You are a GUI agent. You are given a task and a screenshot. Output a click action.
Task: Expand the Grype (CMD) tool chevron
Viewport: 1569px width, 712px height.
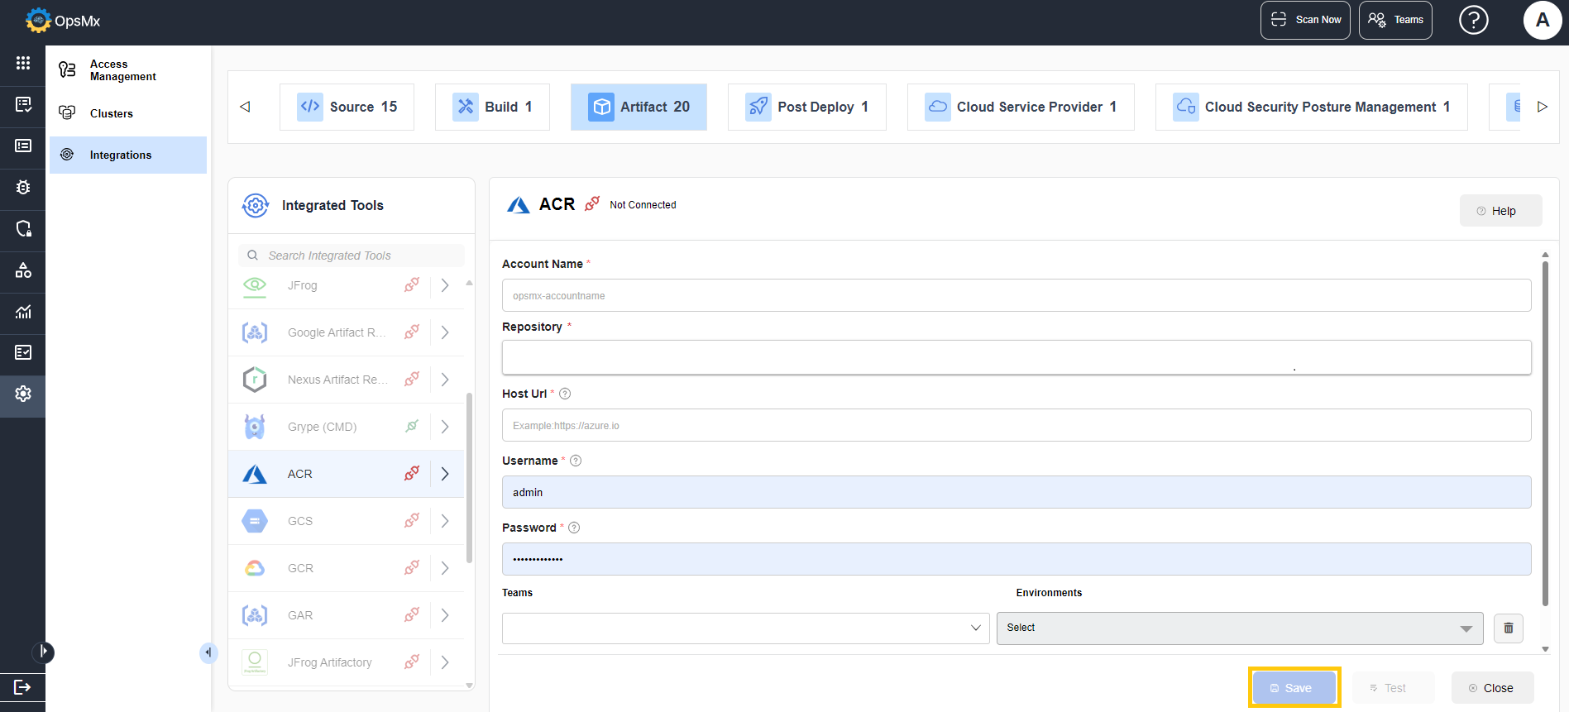click(445, 427)
